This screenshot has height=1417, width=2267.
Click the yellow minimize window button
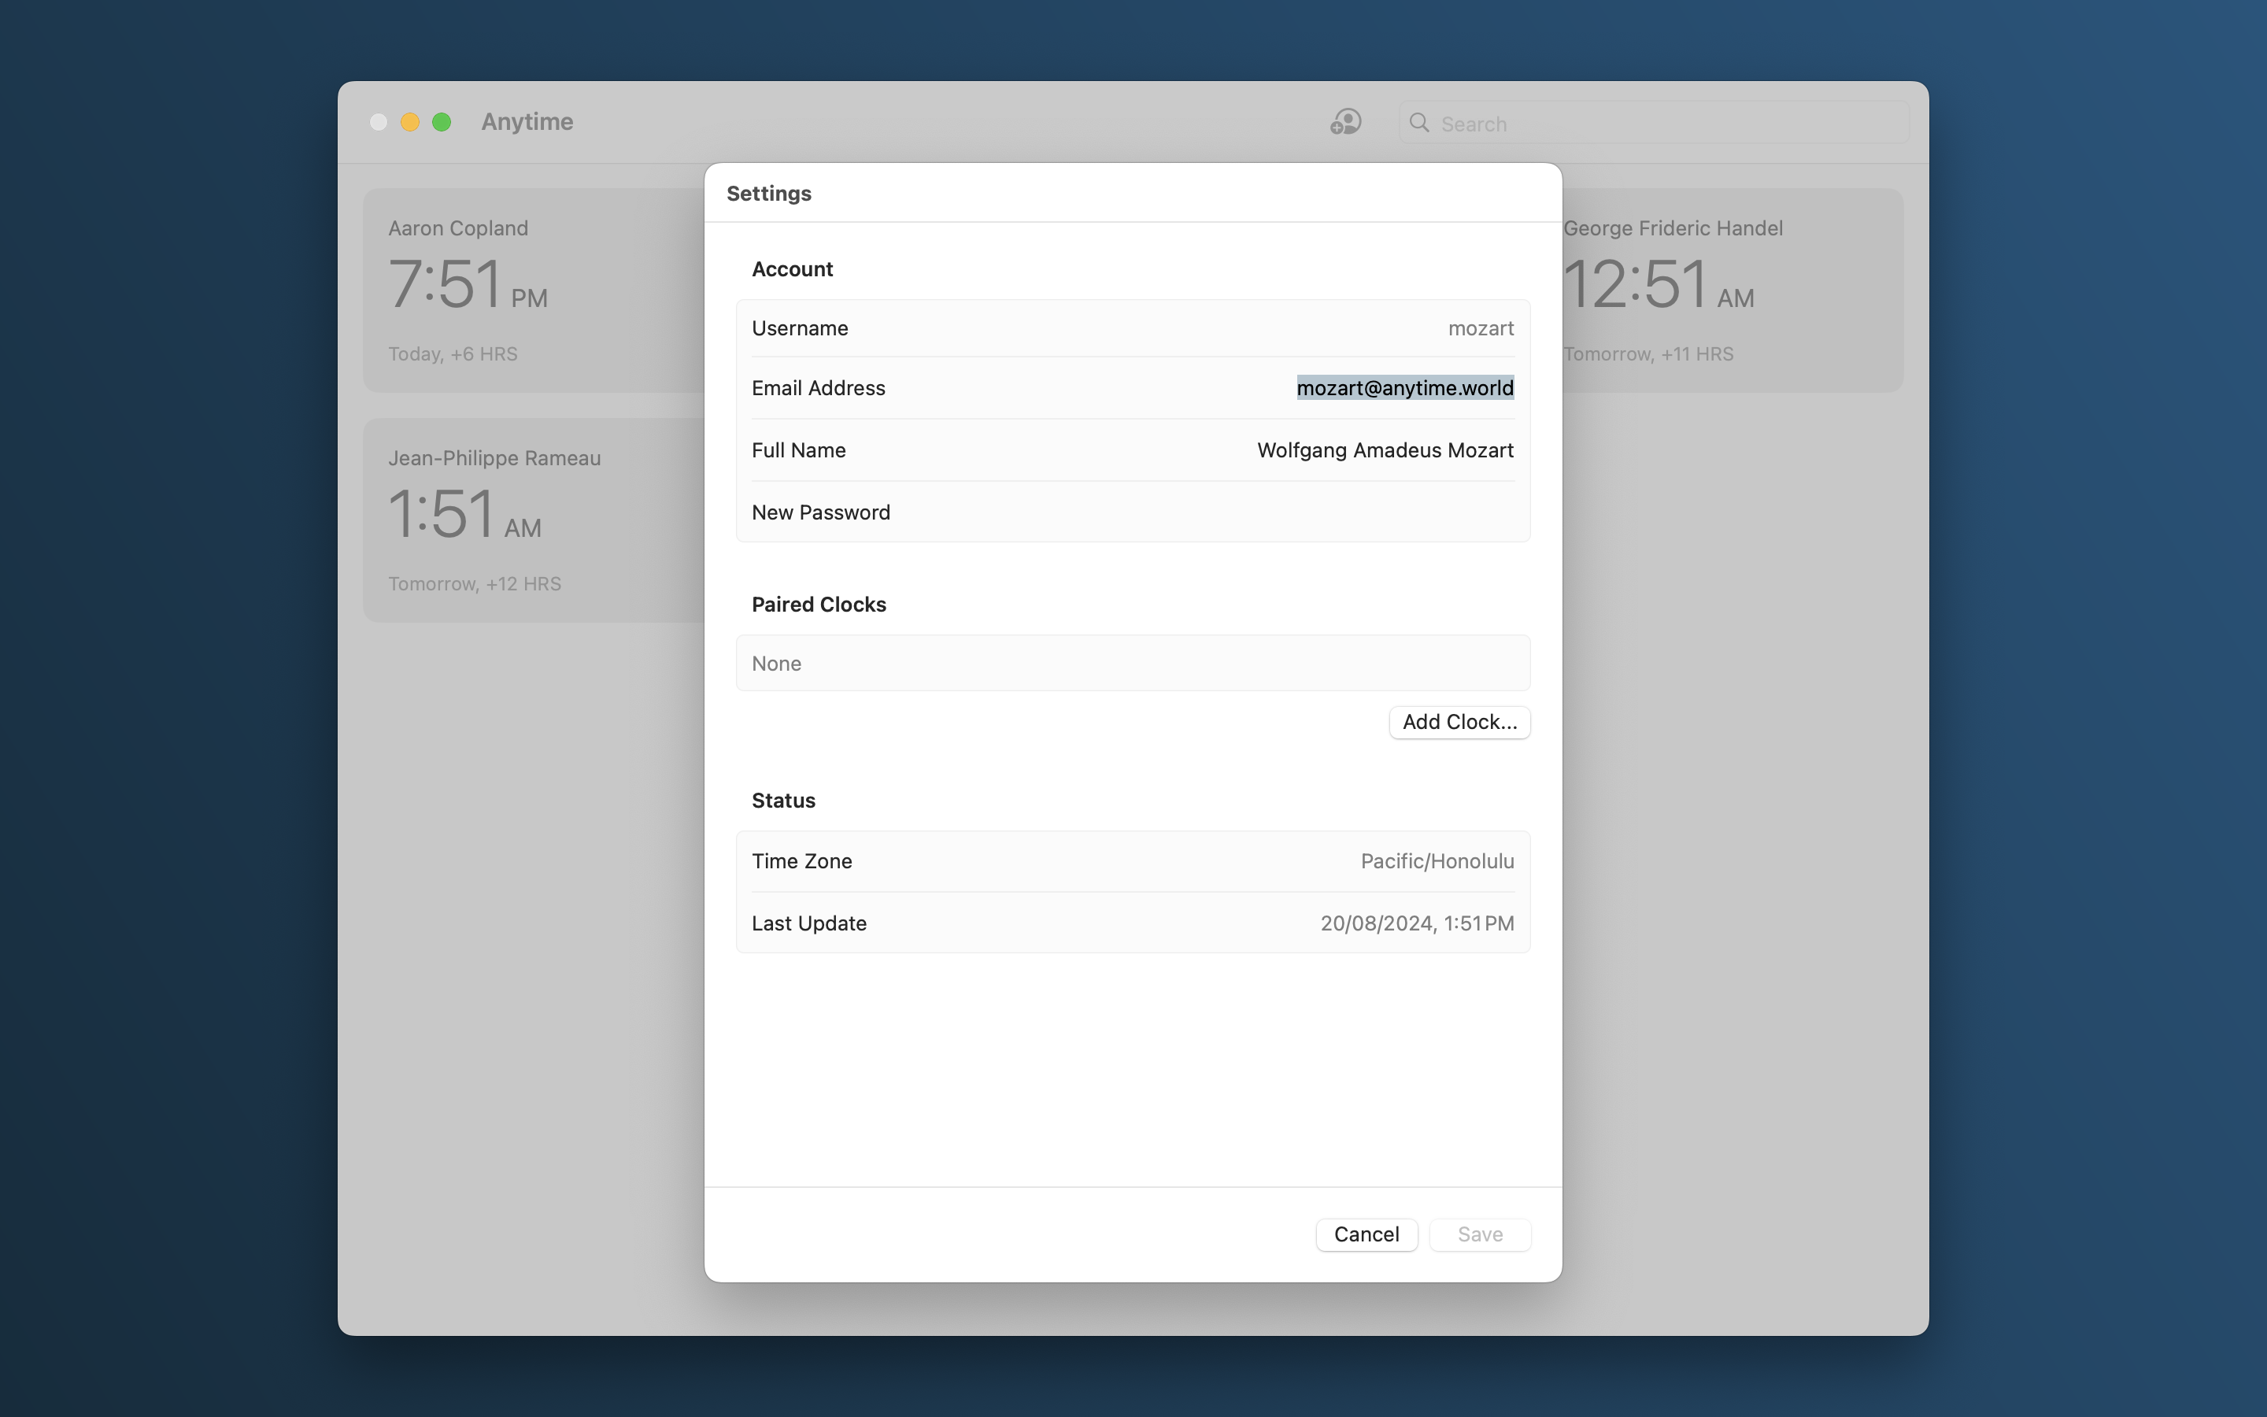pos(409,122)
